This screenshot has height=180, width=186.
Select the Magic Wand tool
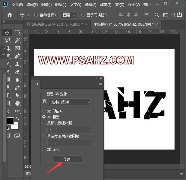click(x=17, y=40)
